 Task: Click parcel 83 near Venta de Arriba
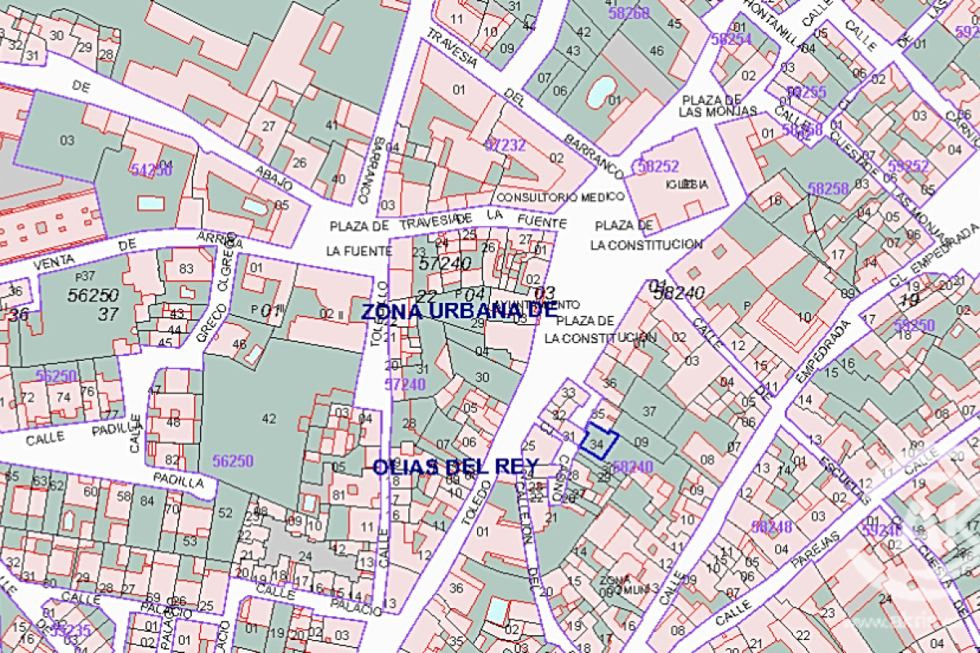186,269
